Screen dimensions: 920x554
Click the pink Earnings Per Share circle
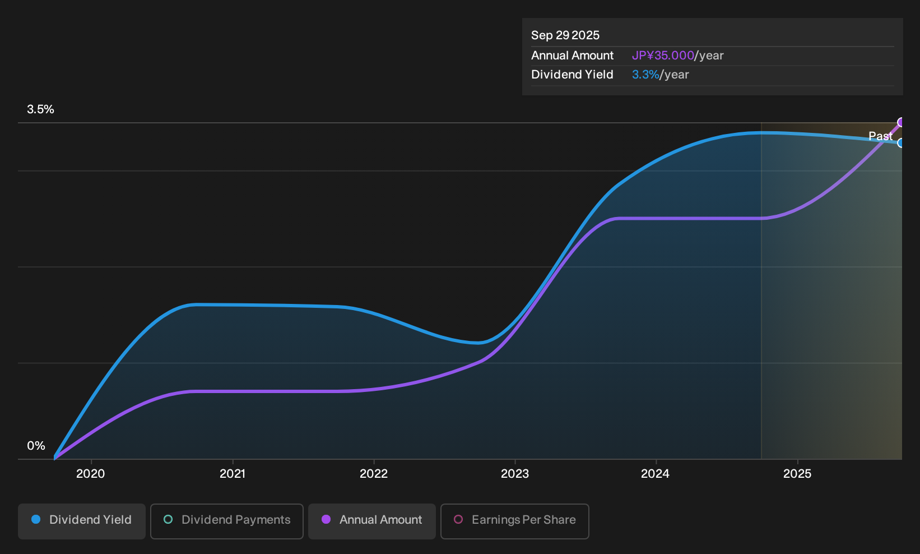[x=458, y=520]
